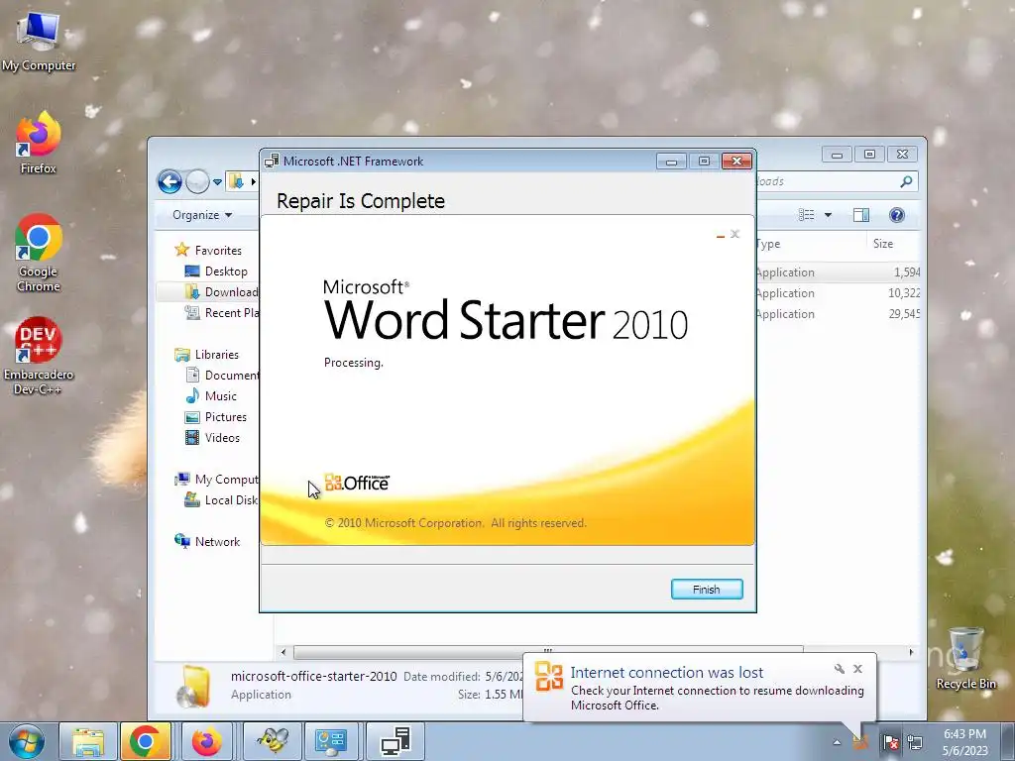Switch to Chrome in the taskbar
The width and height of the screenshot is (1015, 761).
tap(145, 741)
